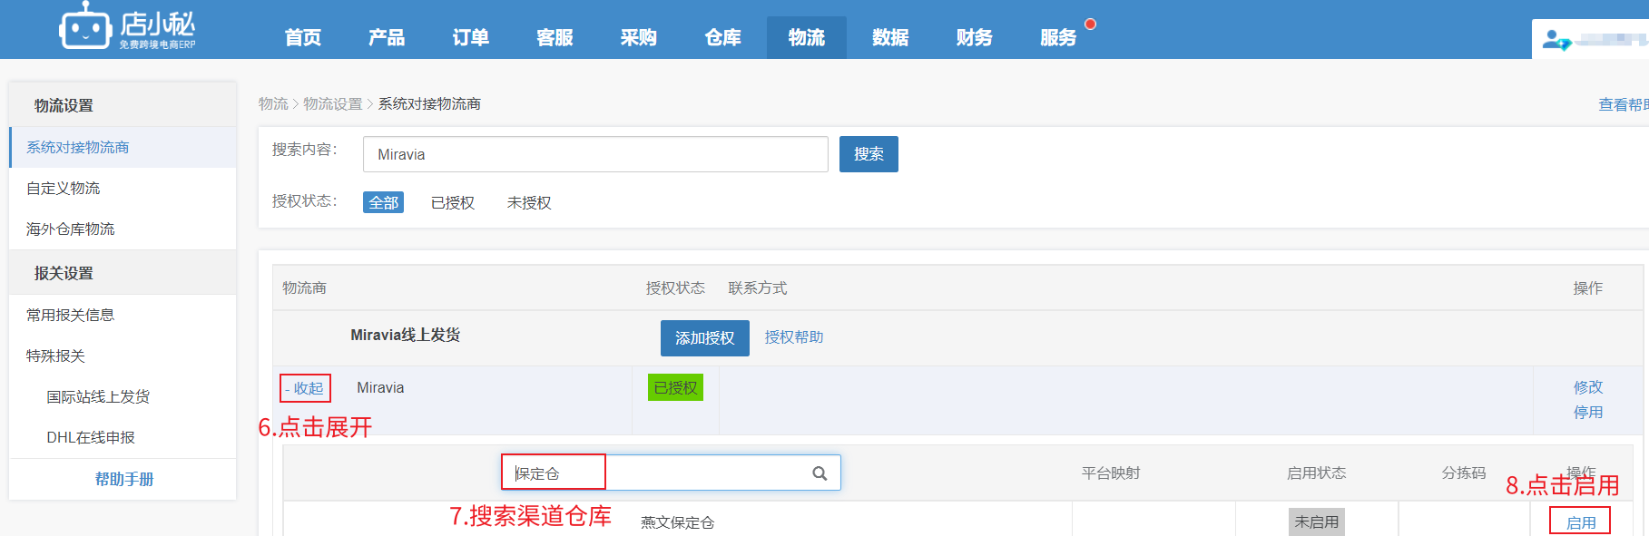This screenshot has width=1649, height=536.
Task: Open 特殊报关 in the sidebar
Action: point(123,356)
